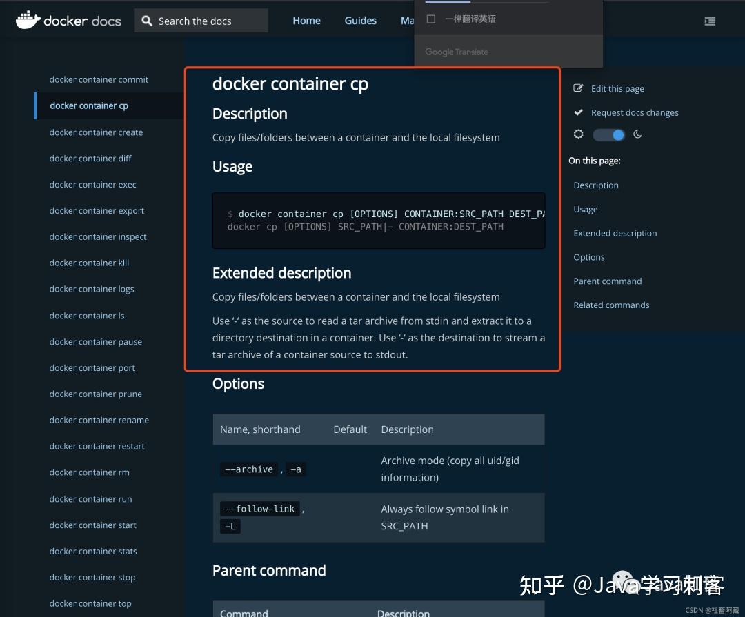Open the table of contents icon top right
This screenshot has height=617, width=745.
(x=710, y=21)
